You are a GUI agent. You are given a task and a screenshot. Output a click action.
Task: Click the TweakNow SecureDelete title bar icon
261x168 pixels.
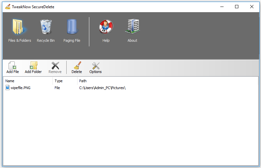click(8, 7)
